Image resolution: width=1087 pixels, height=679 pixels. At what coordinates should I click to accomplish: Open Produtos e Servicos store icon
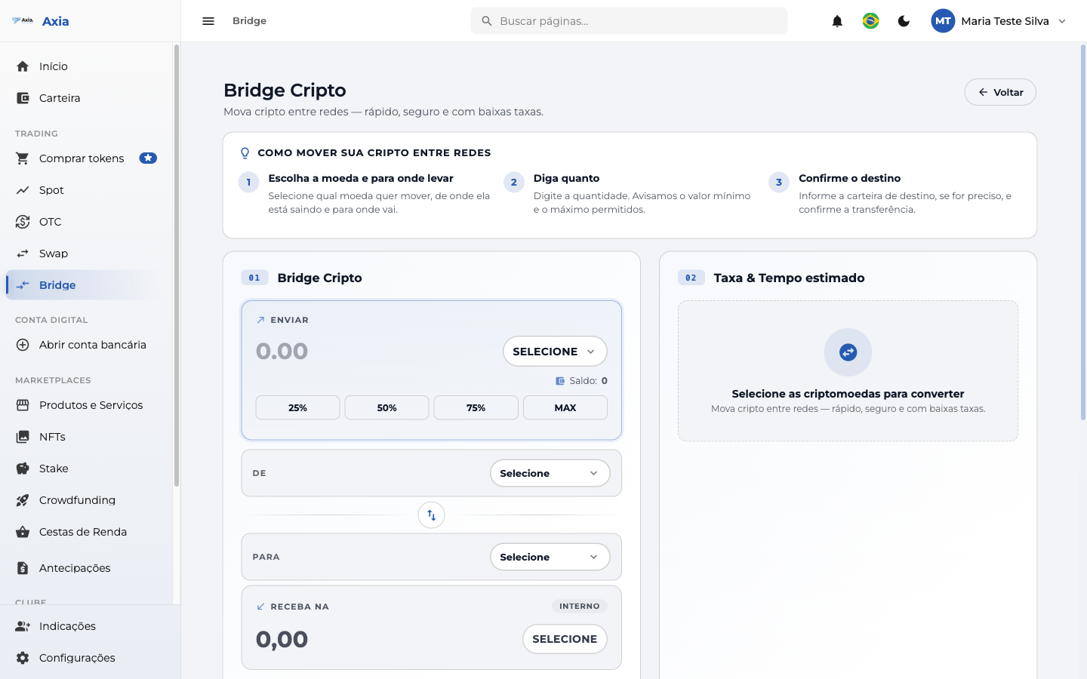pyautogui.click(x=23, y=405)
